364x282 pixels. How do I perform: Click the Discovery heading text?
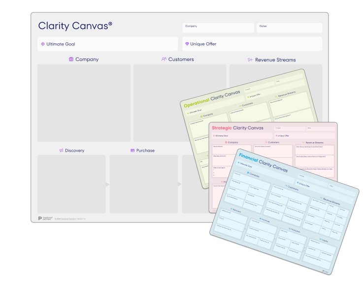click(x=75, y=151)
